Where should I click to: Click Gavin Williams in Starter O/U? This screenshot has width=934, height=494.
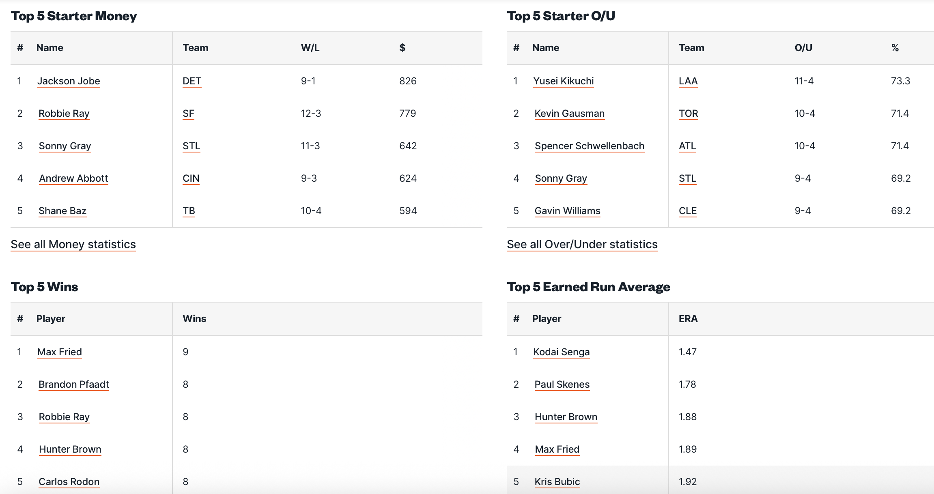[x=567, y=211]
